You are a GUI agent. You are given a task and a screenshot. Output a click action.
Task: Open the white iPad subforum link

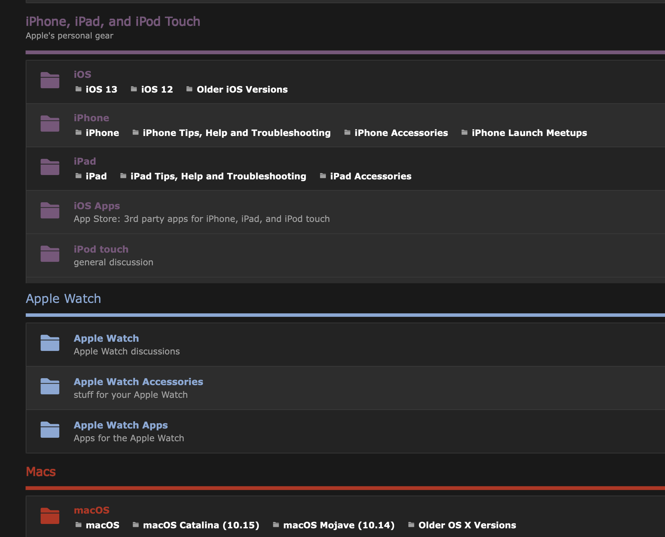tap(96, 176)
